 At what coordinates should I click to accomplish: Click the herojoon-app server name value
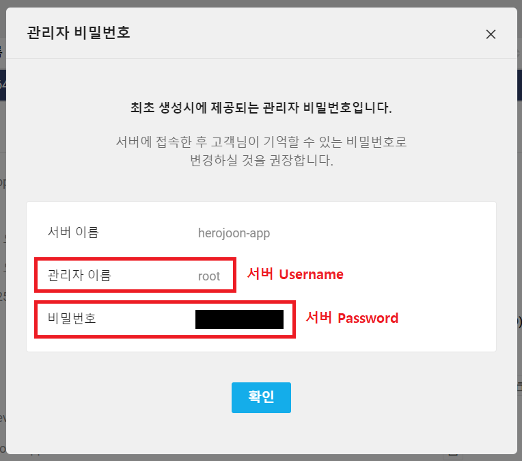[234, 233]
